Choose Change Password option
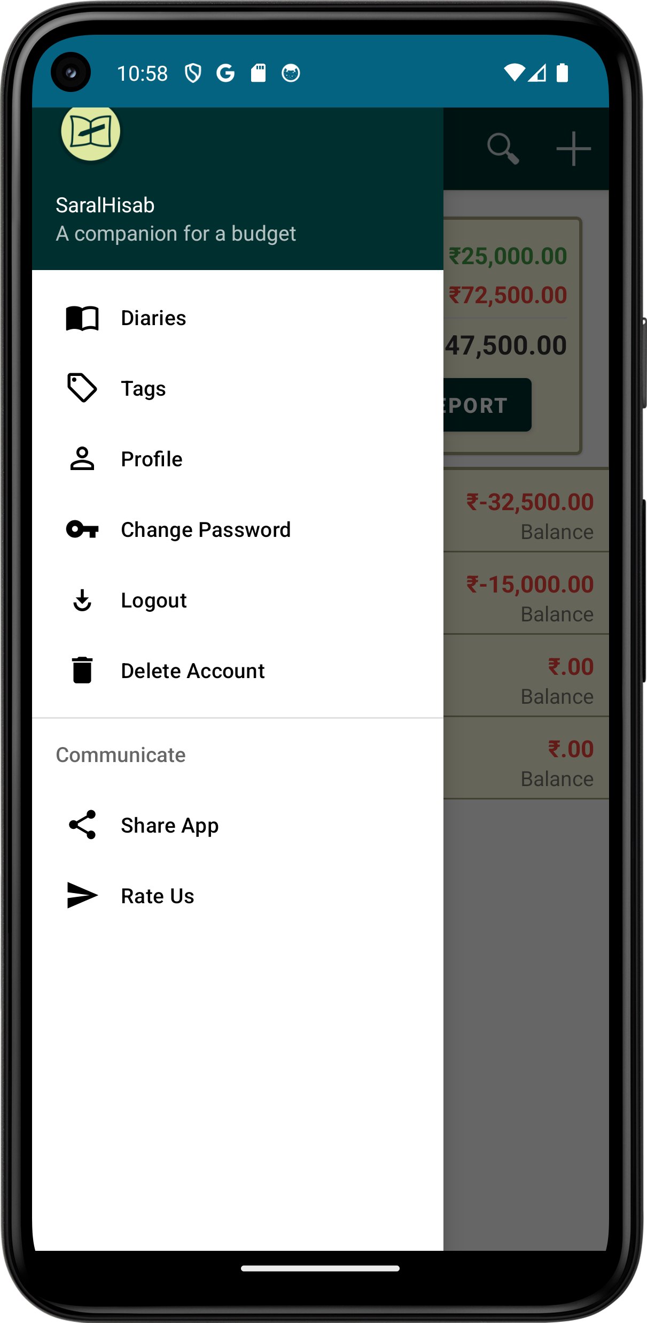 coord(206,530)
